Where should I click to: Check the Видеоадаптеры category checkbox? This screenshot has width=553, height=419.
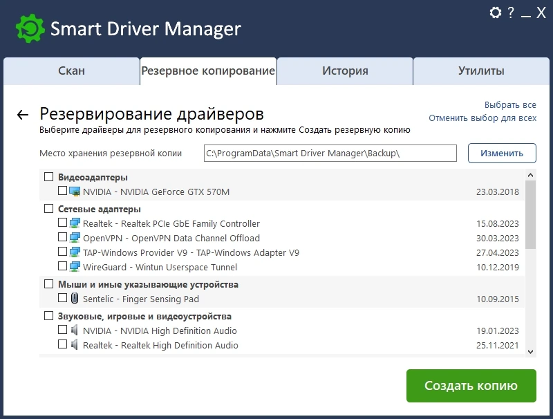[x=48, y=177]
